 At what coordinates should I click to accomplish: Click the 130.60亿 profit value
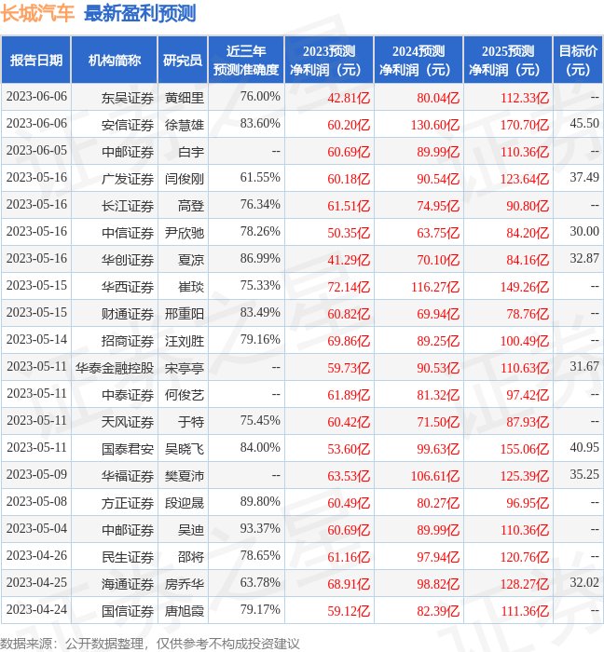(x=435, y=125)
